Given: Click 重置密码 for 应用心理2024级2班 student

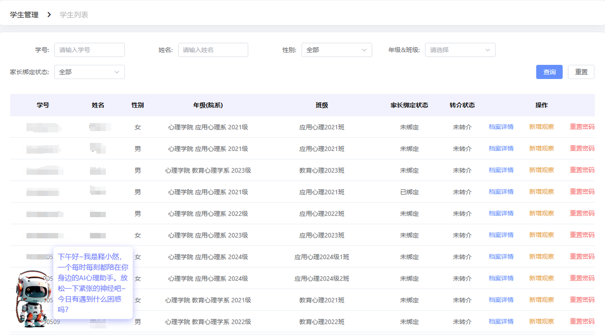Looking at the screenshot, I should point(582,278).
